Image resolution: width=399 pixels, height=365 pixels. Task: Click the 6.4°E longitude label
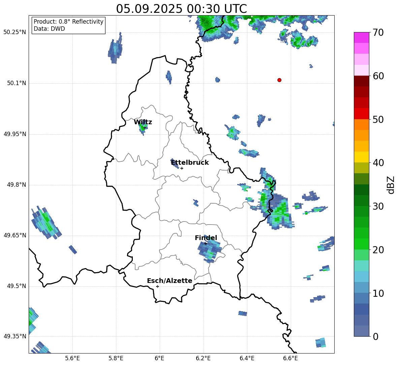(247, 358)
